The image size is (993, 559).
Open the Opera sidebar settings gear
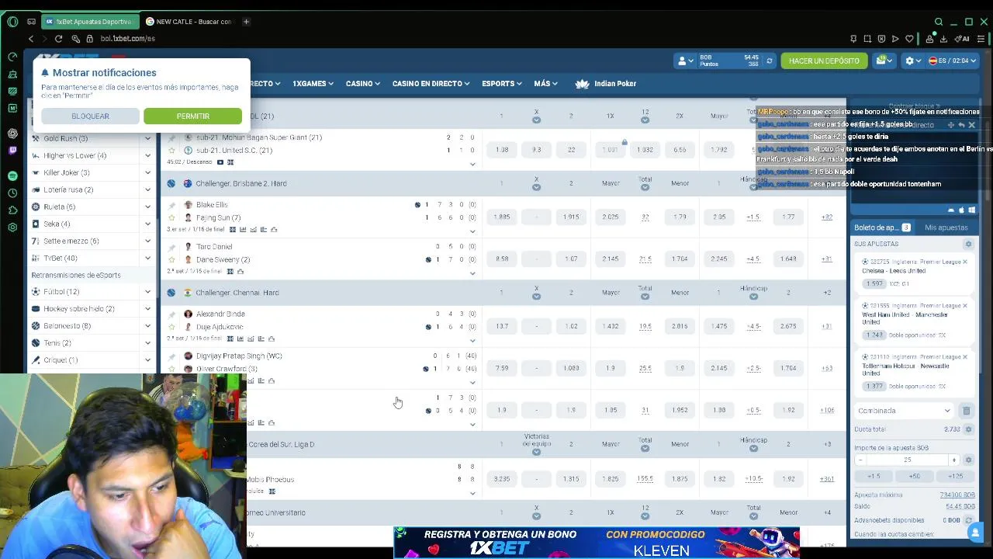coord(12,227)
